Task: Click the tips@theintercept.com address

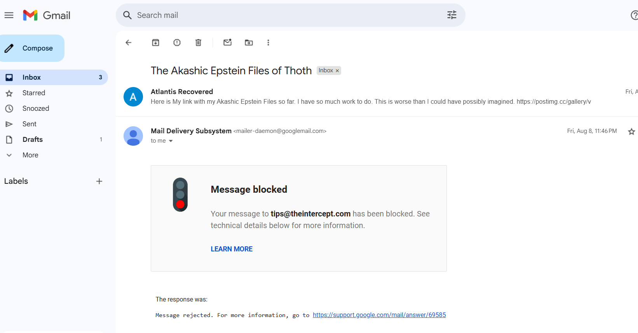Action: pyautogui.click(x=310, y=214)
